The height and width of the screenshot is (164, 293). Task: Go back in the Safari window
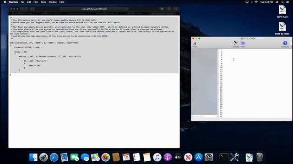22,9
